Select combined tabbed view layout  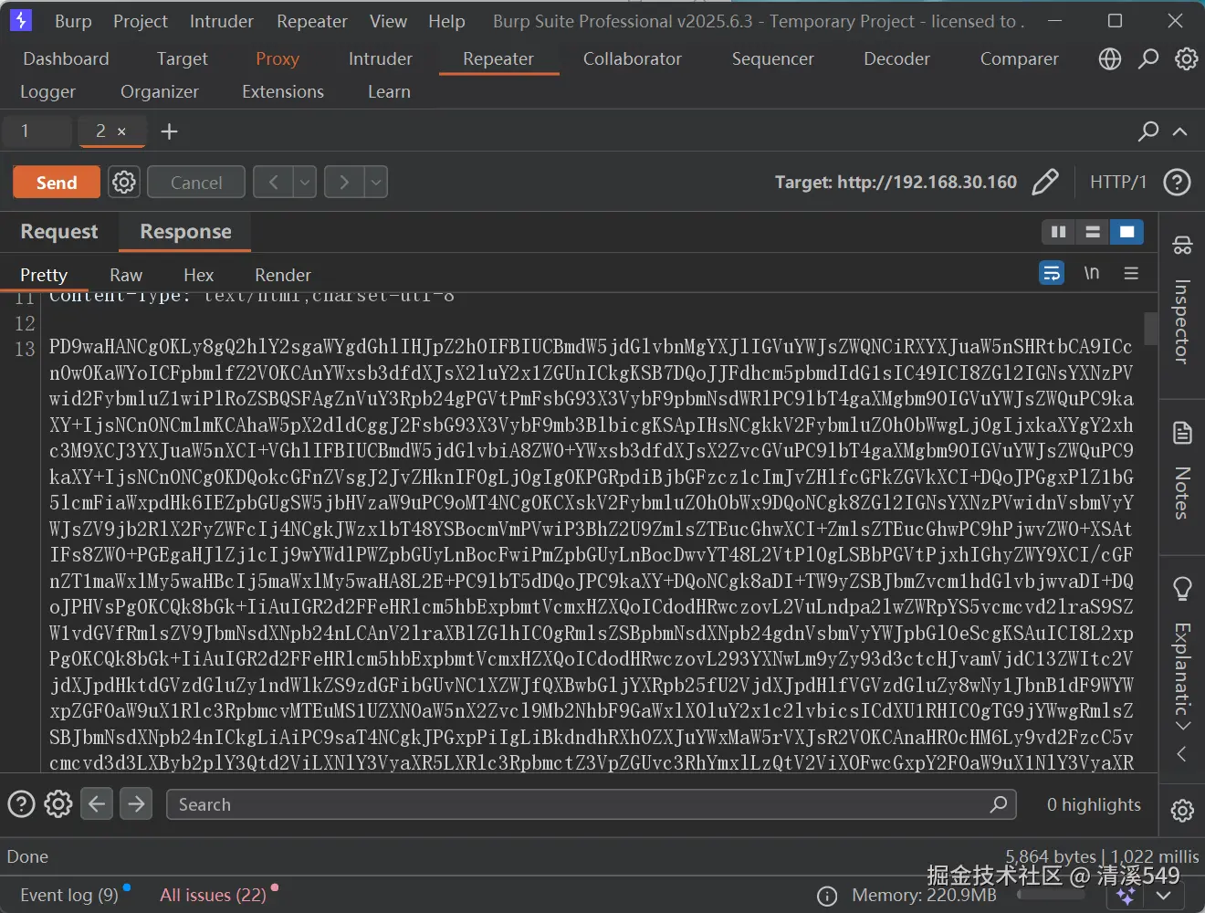point(1126,232)
